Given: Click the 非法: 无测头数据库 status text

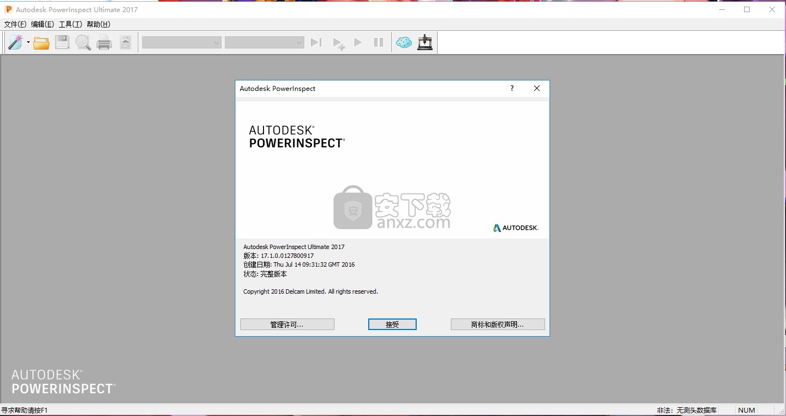Looking at the screenshot, I should click(x=687, y=410).
